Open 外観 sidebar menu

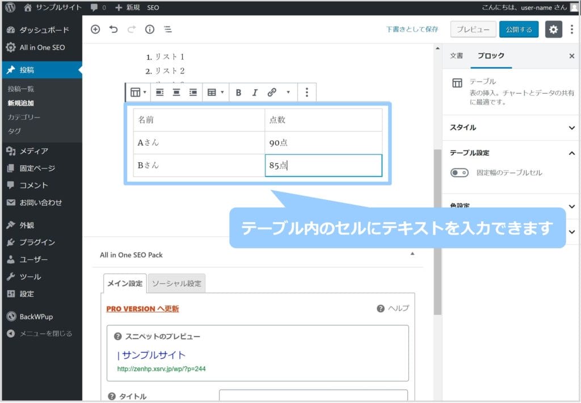[42, 225]
